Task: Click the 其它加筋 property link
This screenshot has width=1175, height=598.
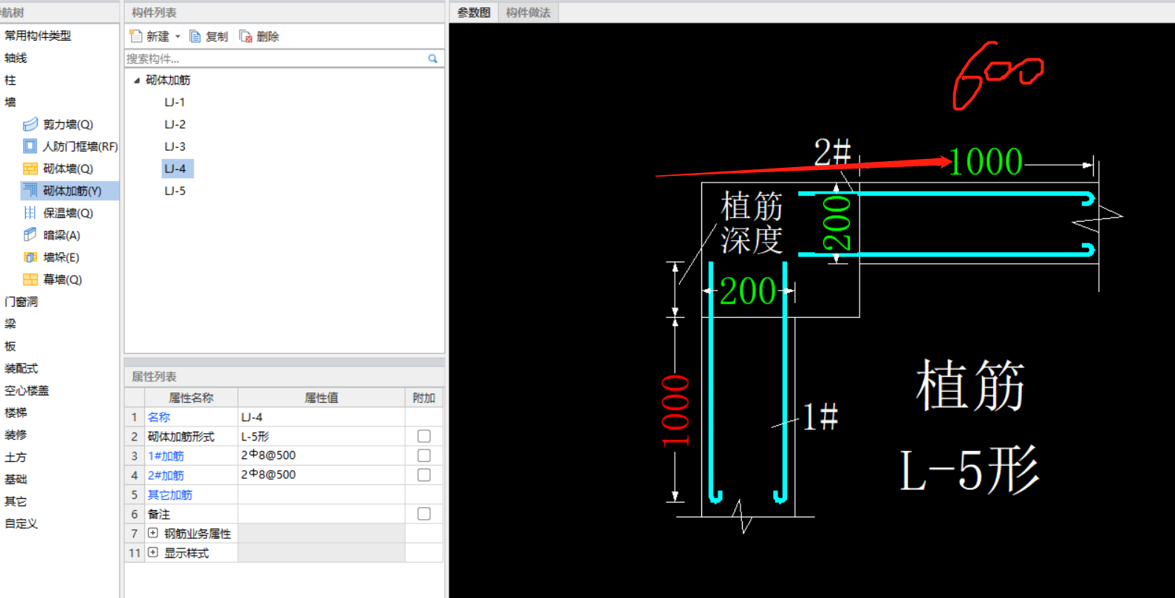Action: pos(170,495)
